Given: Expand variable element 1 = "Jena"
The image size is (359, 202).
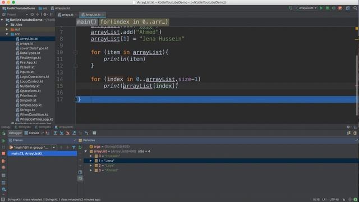Looking at the screenshot, I should tap(91, 161).
